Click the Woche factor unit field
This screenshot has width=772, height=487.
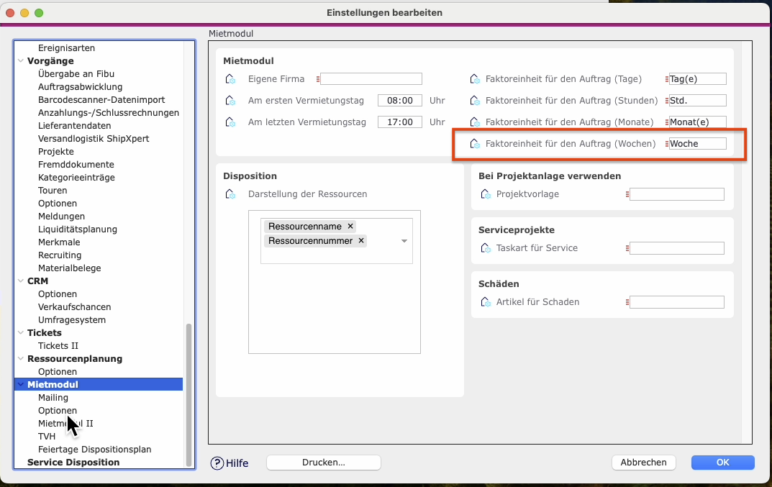point(698,144)
